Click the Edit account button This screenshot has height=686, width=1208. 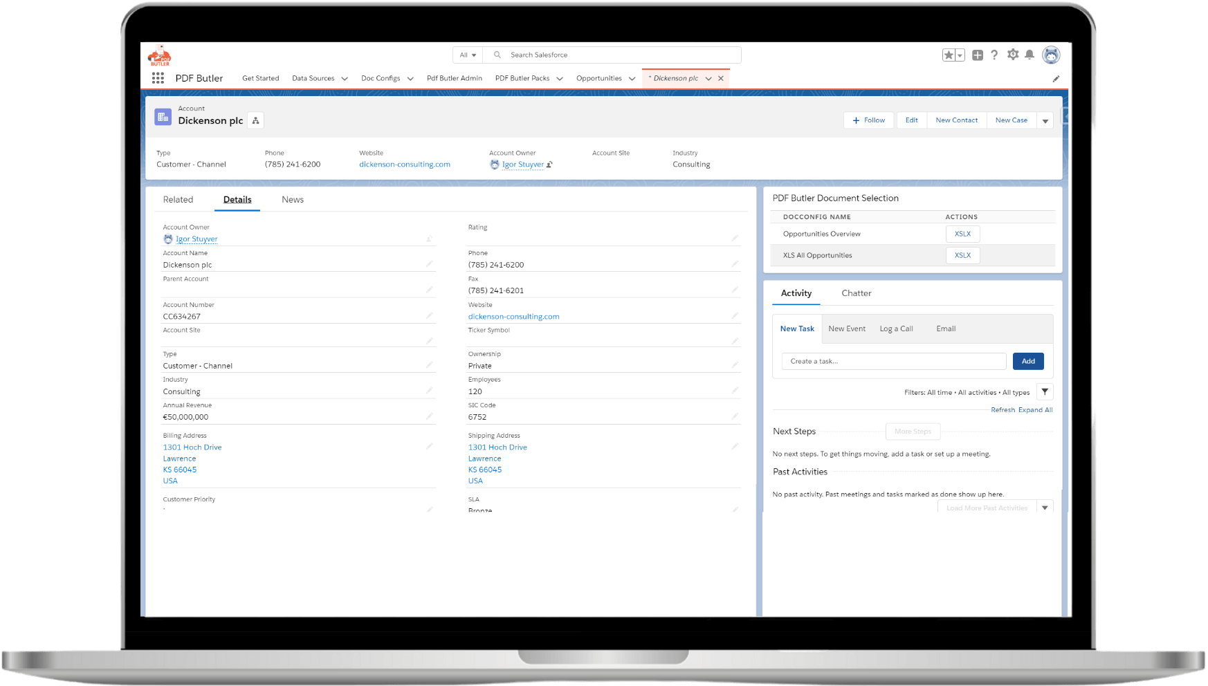(912, 120)
